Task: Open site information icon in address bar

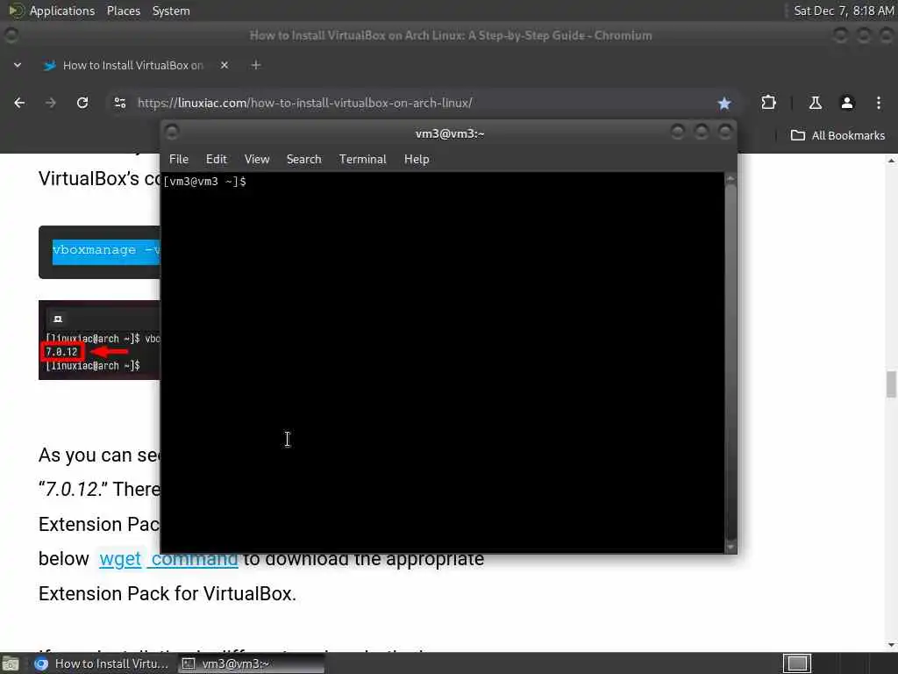Action: pos(119,103)
